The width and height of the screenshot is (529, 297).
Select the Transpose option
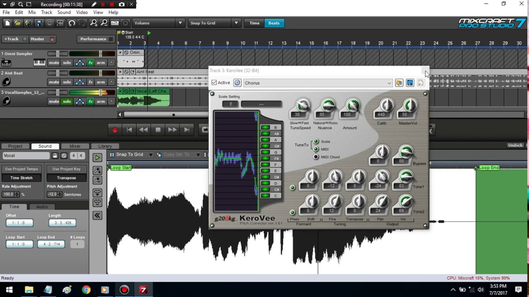(67, 178)
